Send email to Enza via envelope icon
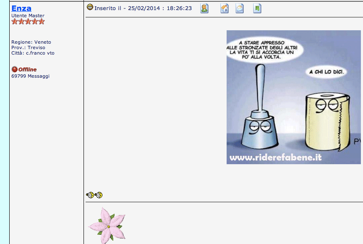The height and width of the screenshot is (244, 363). tap(240, 8)
